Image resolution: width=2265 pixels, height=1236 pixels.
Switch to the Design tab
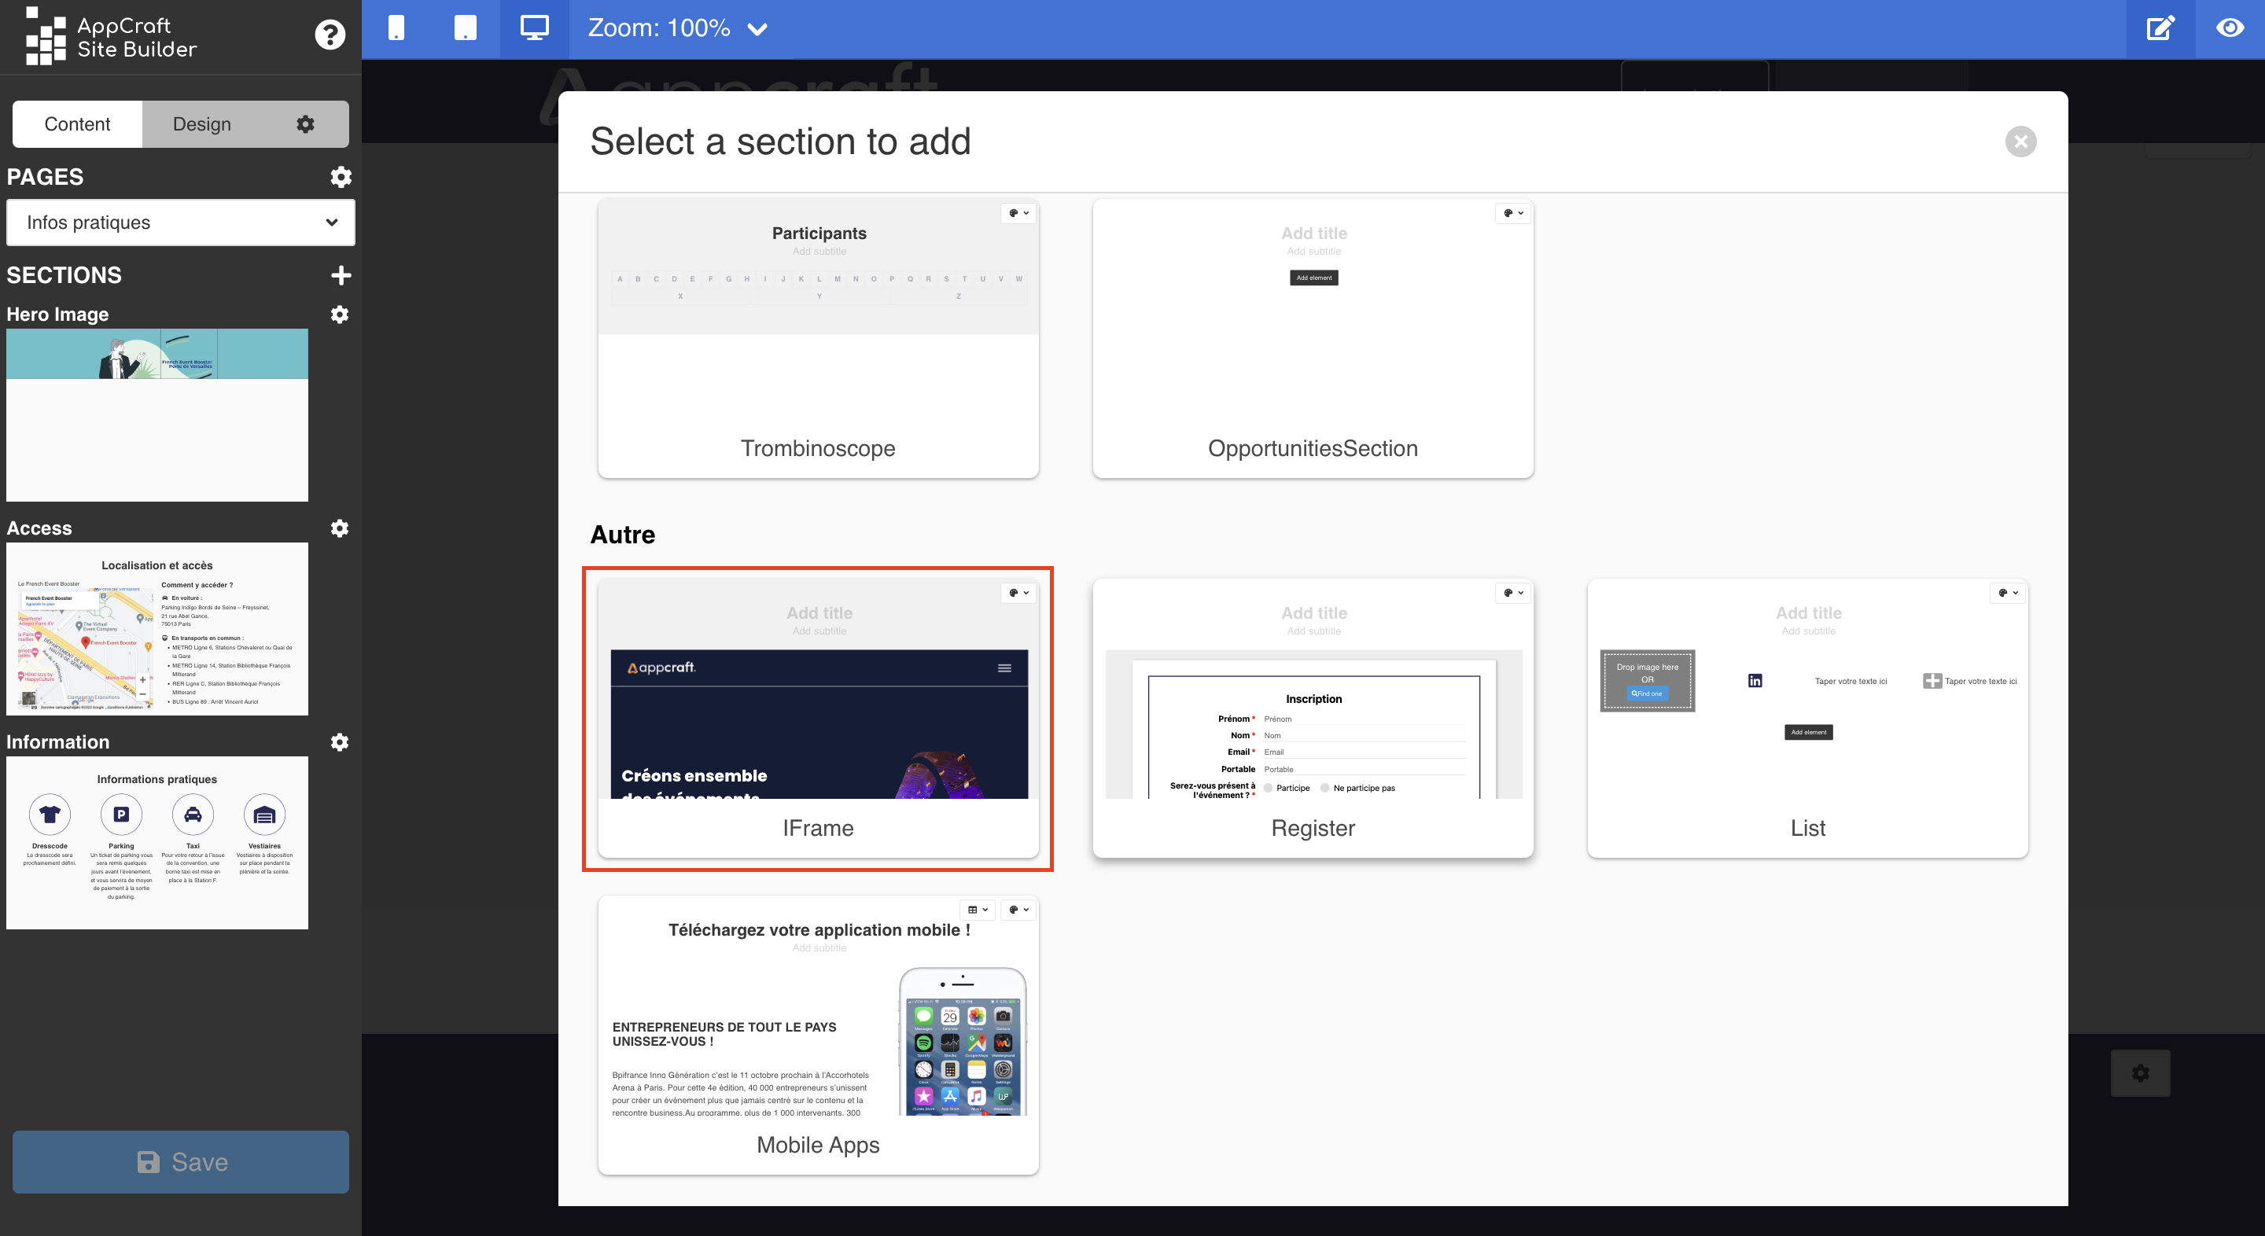202,124
